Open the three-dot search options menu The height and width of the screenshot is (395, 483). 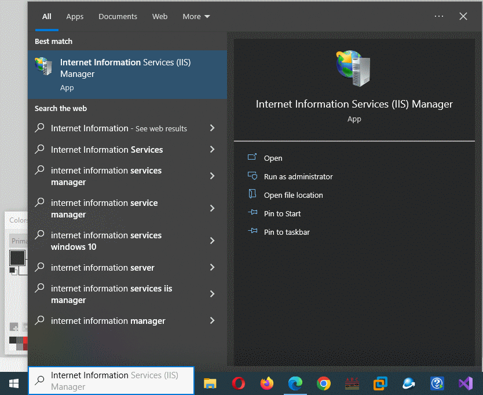coord(438,16)
